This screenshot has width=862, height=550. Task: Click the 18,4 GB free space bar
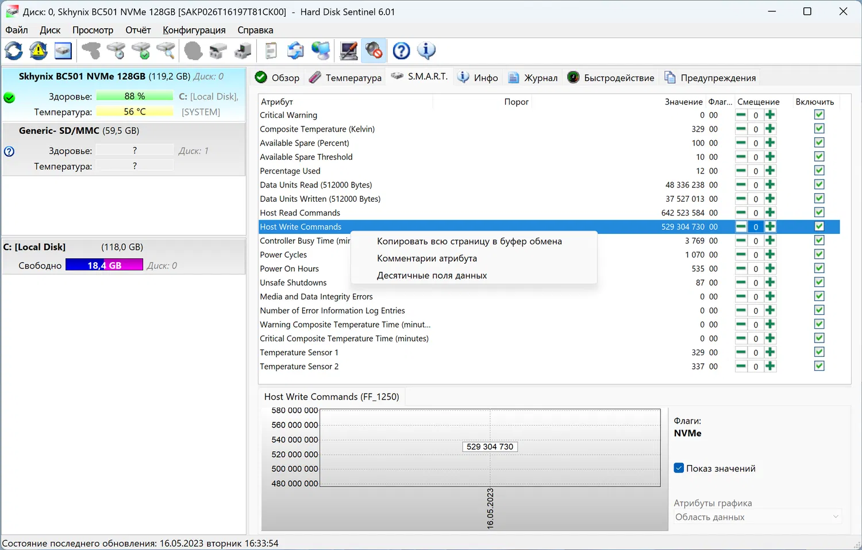coord(104,265)
